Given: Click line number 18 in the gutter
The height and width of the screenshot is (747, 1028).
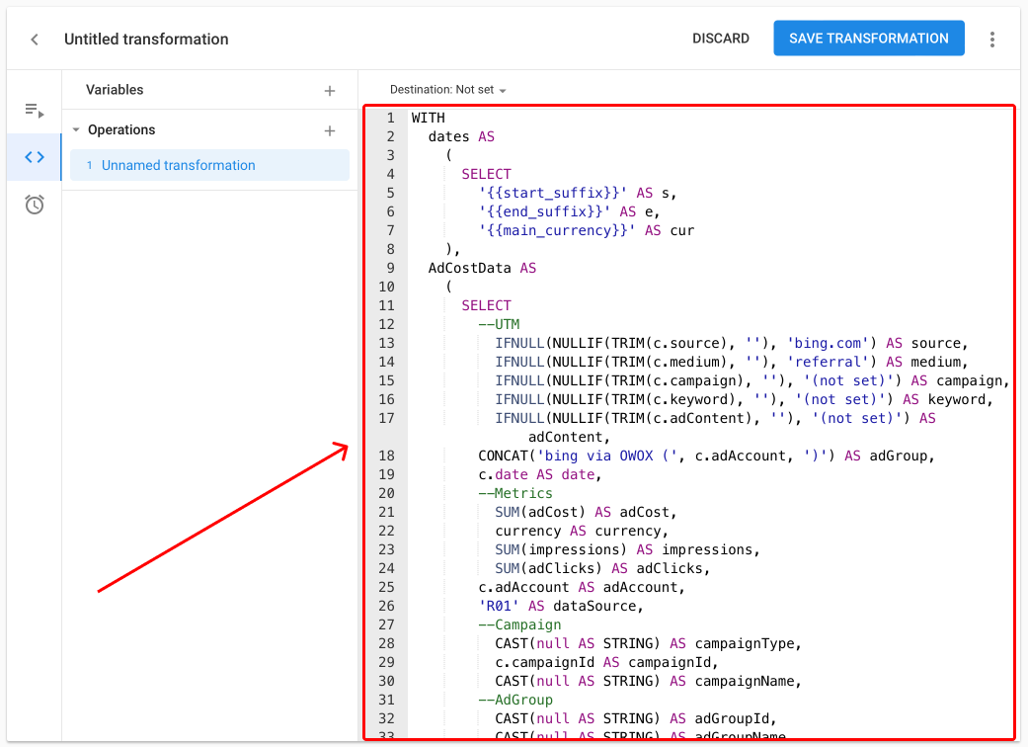Looking at the screenshot, I should pos(387,456).
